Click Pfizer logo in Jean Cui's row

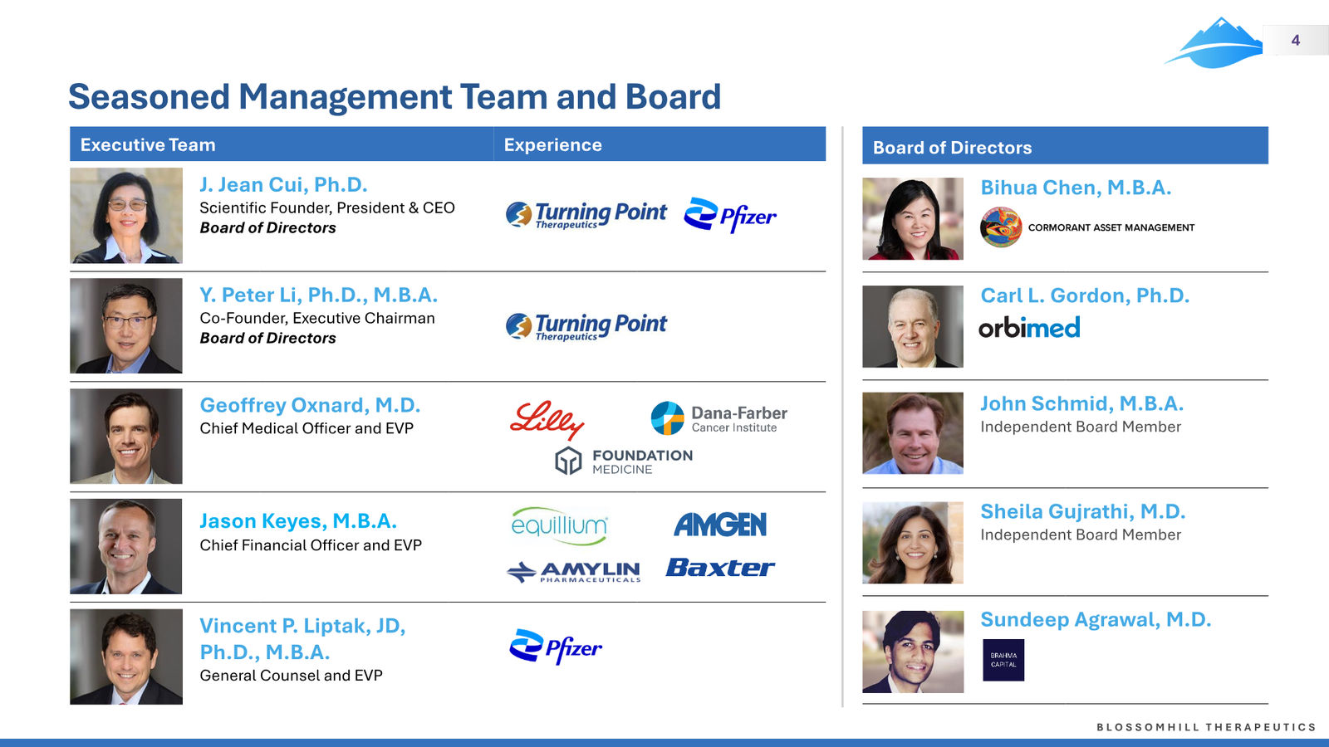tap(730, 215)
